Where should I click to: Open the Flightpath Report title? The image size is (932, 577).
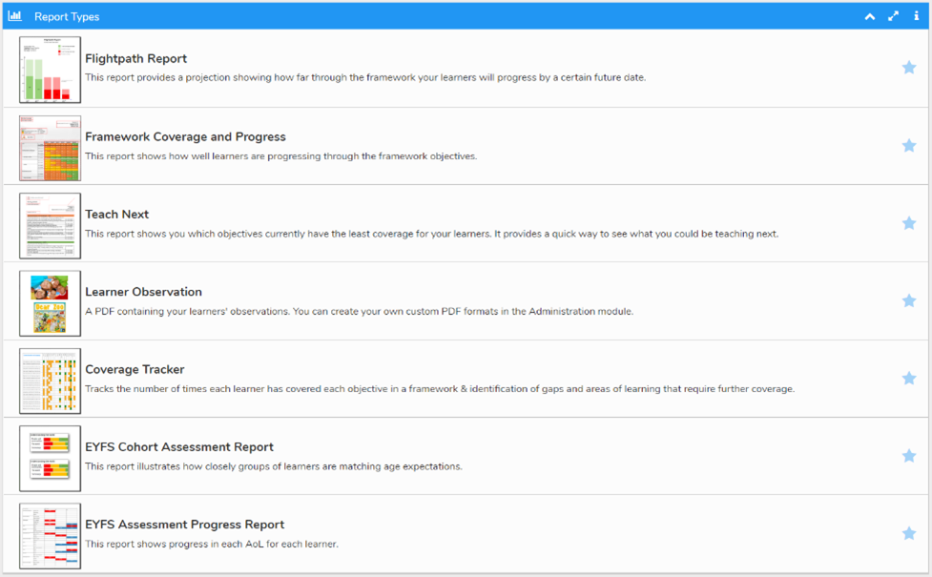(135, 59)
